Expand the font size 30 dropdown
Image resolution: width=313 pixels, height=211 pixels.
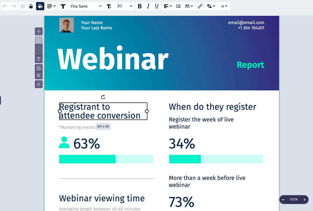point(124,6)
